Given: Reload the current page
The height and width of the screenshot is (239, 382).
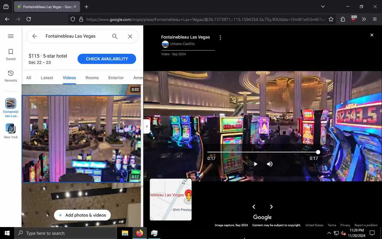Looking at the screenshot, I should (29, 19).
